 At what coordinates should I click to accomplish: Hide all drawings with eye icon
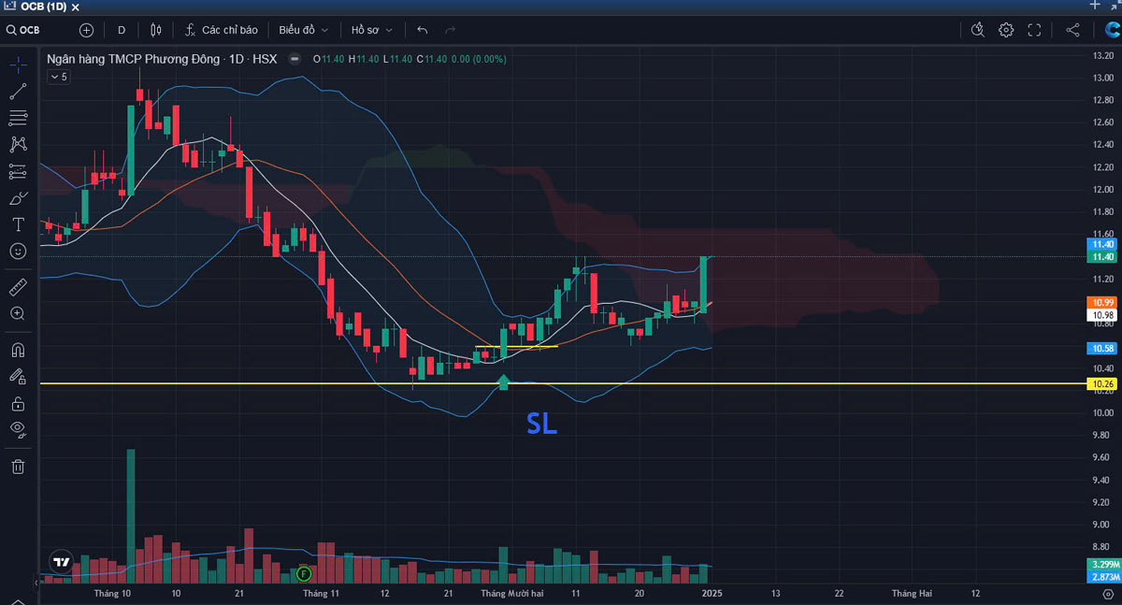18,430
